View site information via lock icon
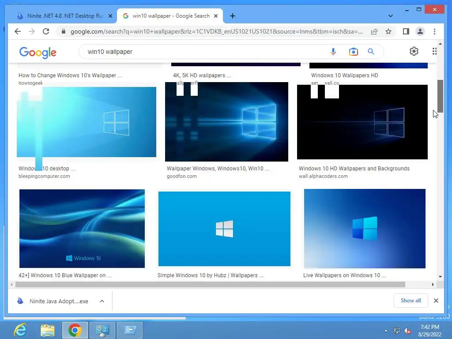The width and height of the screenshot is (452, 339). coord(64,31)
